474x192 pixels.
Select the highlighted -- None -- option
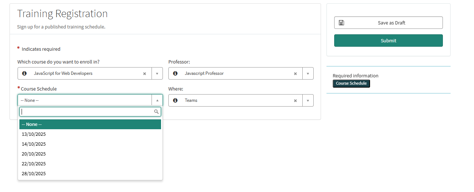(x=90, y=124)
